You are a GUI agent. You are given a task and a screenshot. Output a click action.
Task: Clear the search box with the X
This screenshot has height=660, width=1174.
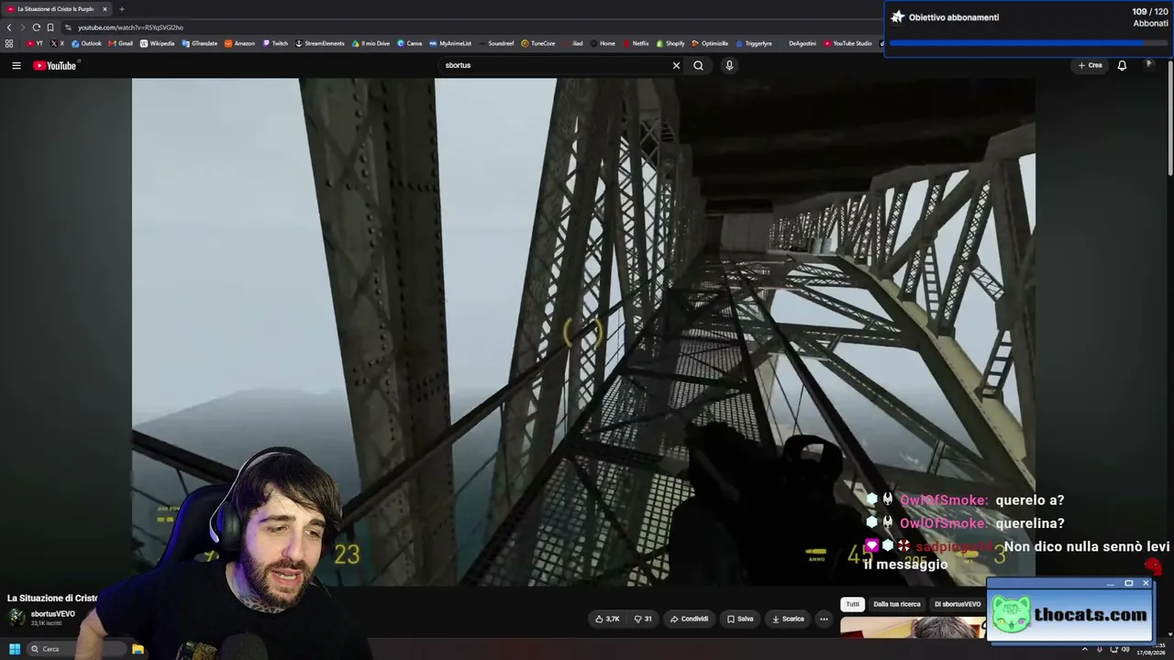pyautogui.click(x=676, y=65)
